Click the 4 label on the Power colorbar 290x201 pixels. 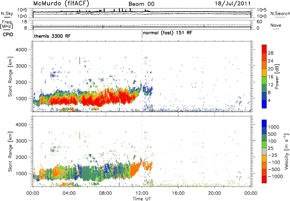[x=269, y=100]
